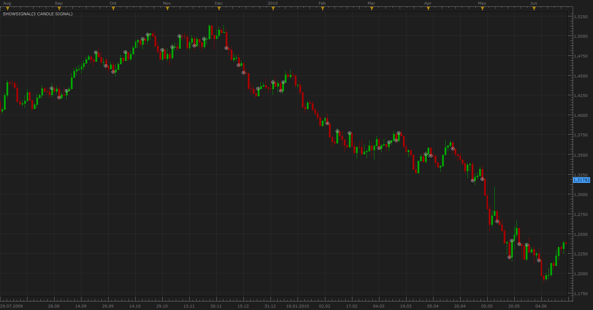
Task: Click the 14.10 date label
Action: [x=135, y=306]
